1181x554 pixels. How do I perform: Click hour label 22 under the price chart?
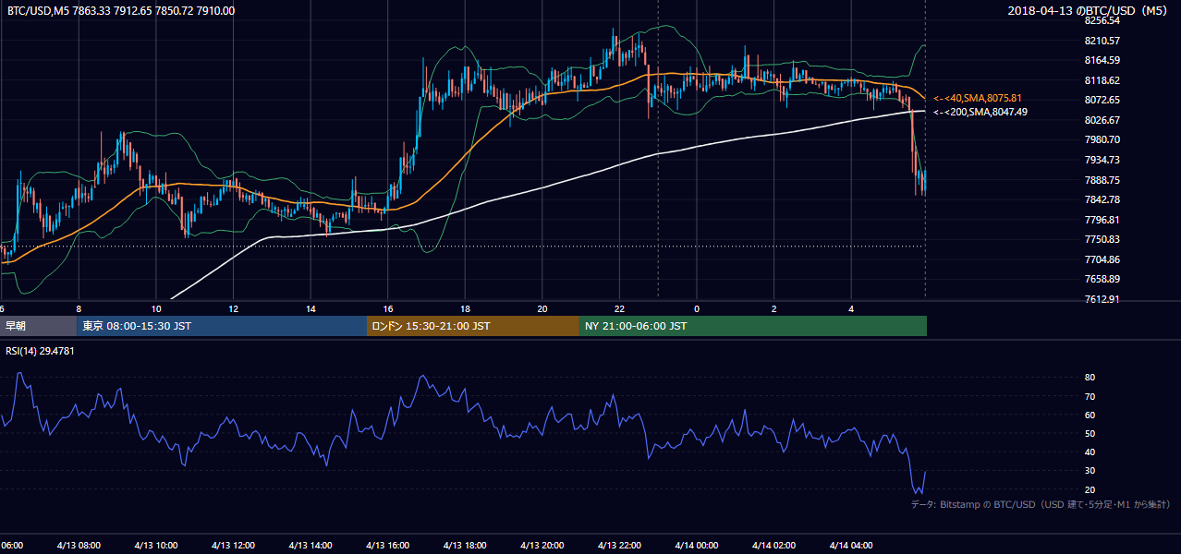(619, 308)
